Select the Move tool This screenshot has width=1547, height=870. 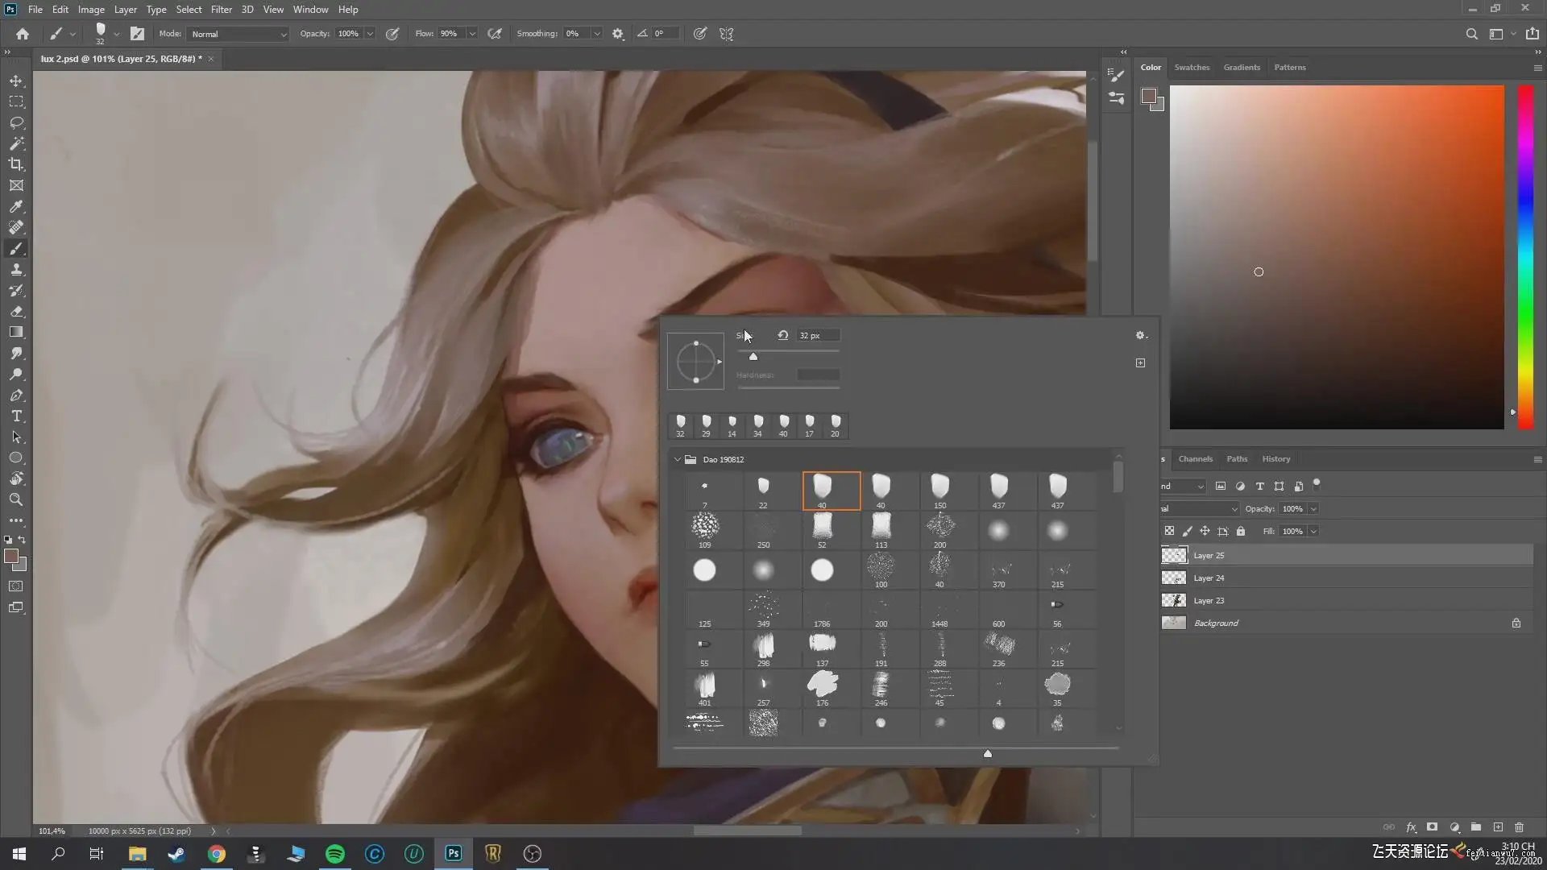pyautogui.click(x=16, y=81)
